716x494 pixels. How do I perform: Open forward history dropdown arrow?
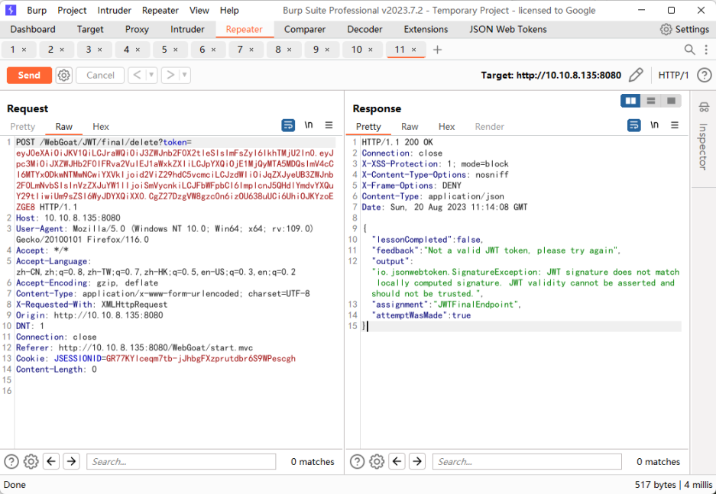(184, 76)
